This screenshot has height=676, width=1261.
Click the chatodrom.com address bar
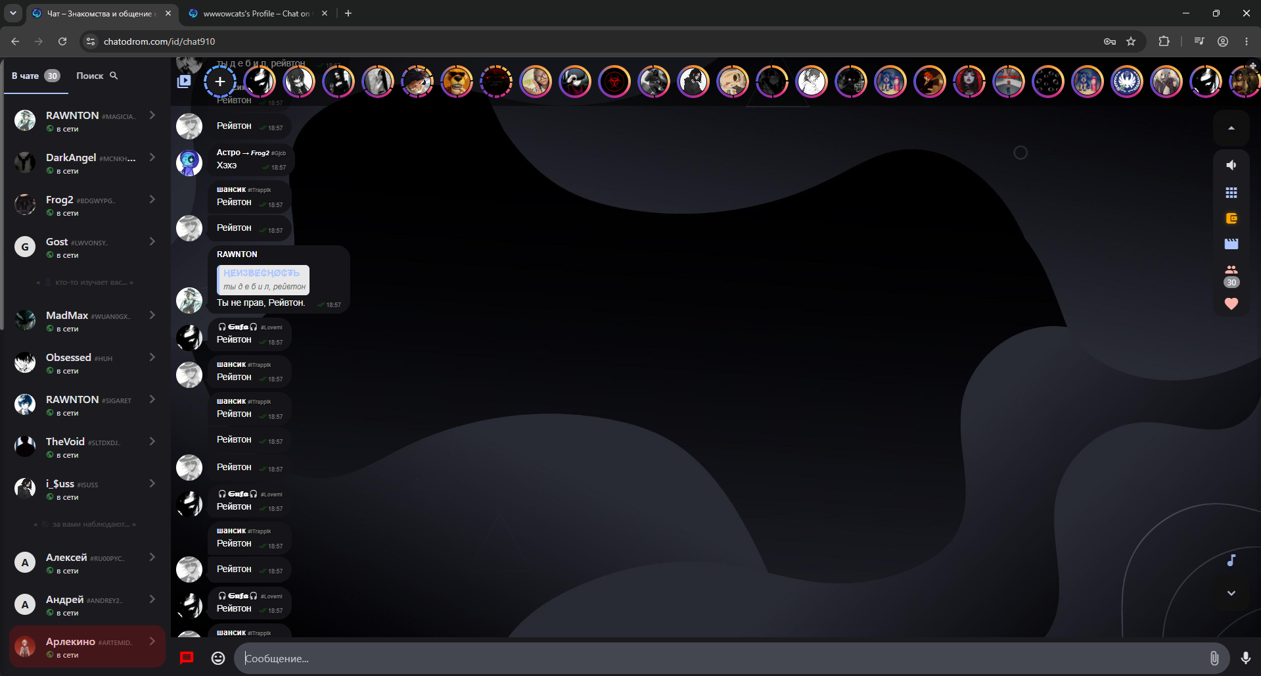(591, 41)
